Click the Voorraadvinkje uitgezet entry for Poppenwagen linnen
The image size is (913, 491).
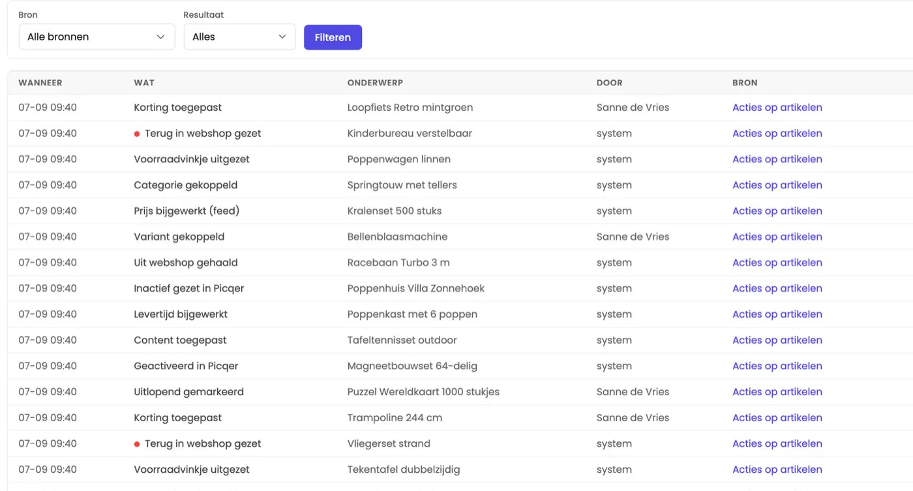(192, 159)
